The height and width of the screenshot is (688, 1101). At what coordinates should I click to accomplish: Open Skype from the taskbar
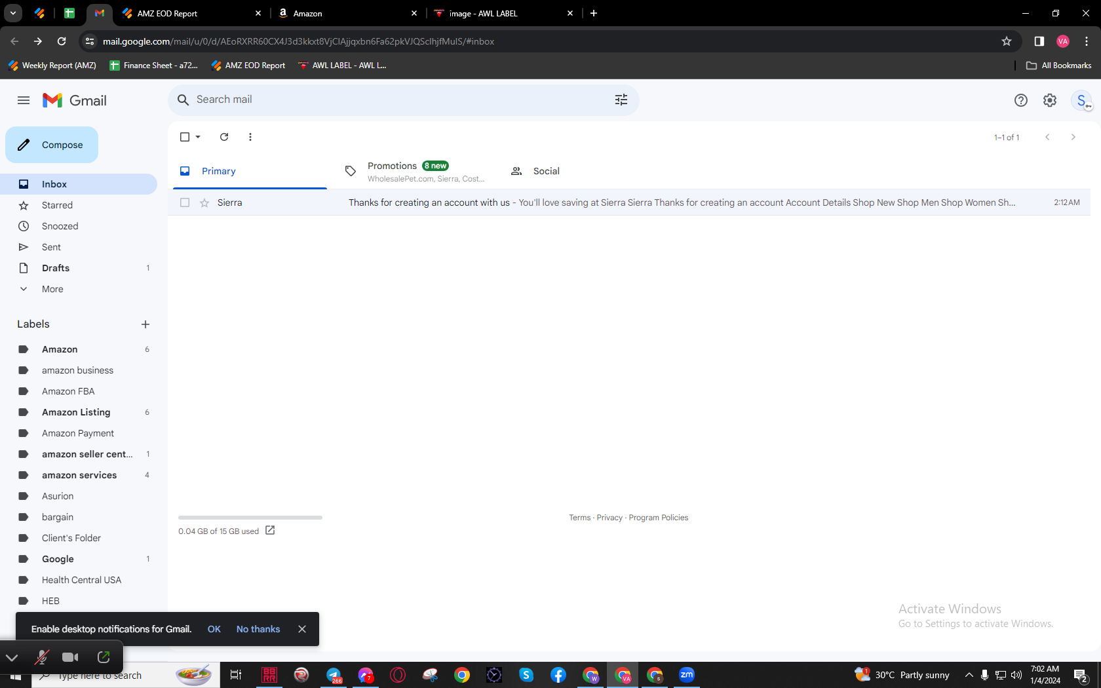click(x=526, y=675)
